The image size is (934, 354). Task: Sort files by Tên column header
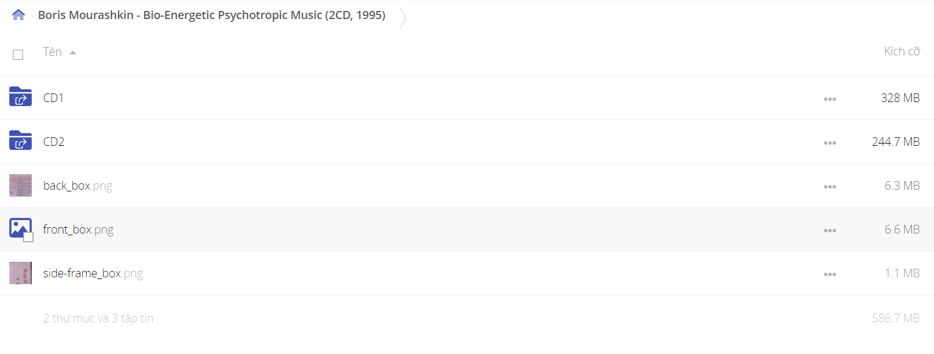coord(53,52)
